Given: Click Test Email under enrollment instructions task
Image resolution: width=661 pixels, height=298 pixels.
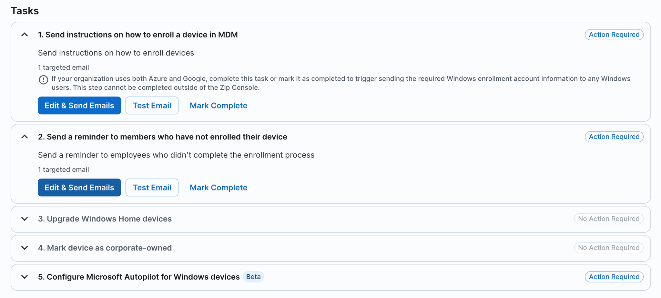Looking at the screenshot, I should 152,106.
